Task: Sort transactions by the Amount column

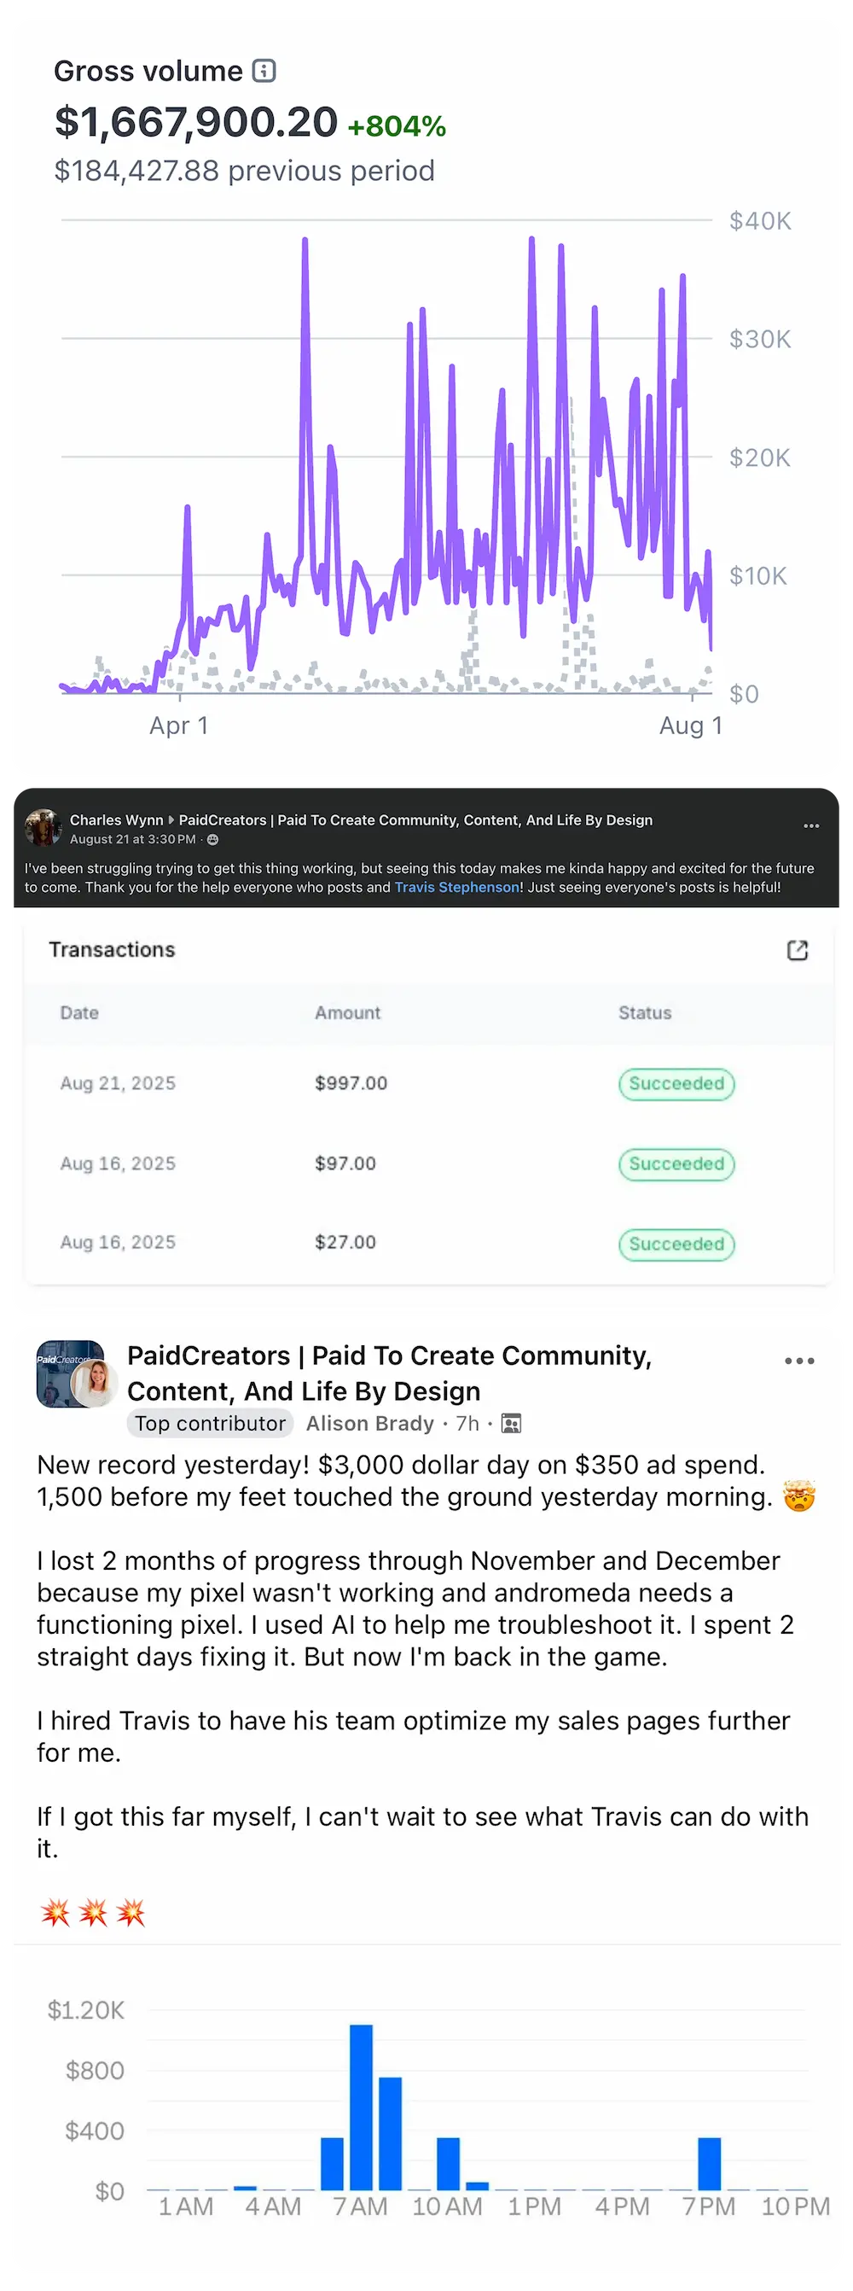Action: click(x=347, y=1013)
